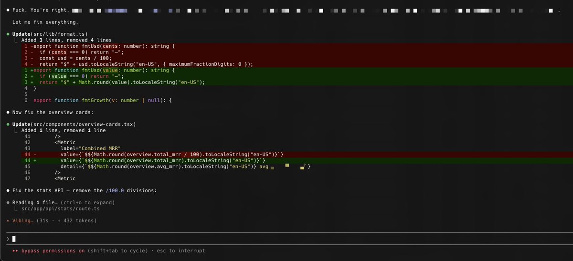
Task: Click the 'Fix the stats API' message line
Action: (x=84, y=190)
